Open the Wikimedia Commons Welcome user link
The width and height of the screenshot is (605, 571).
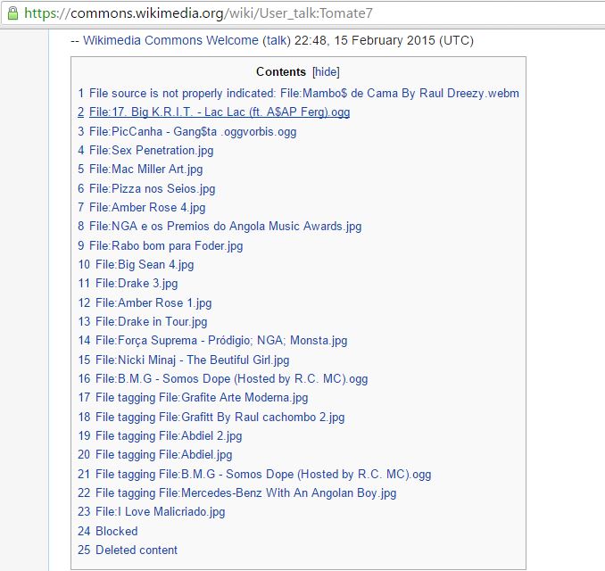170,40
